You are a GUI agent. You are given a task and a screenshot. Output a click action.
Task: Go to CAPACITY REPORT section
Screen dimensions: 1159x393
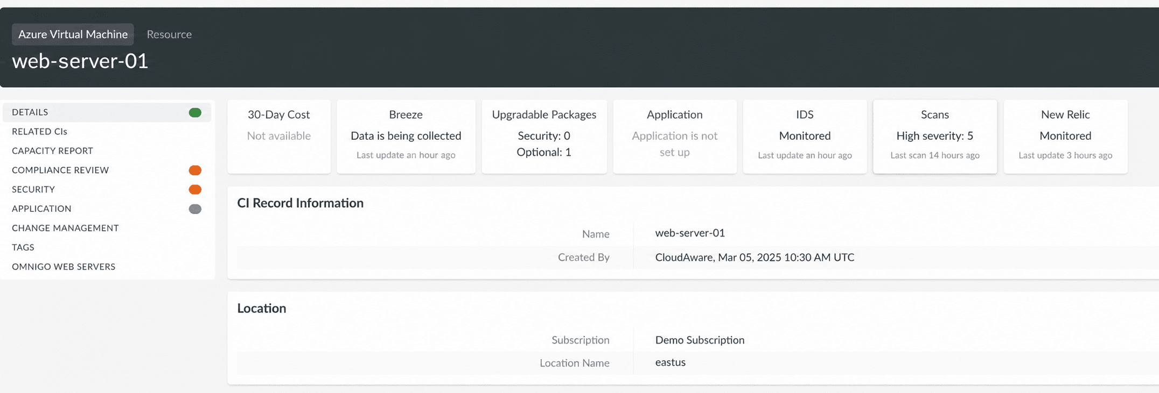[107, 151]
